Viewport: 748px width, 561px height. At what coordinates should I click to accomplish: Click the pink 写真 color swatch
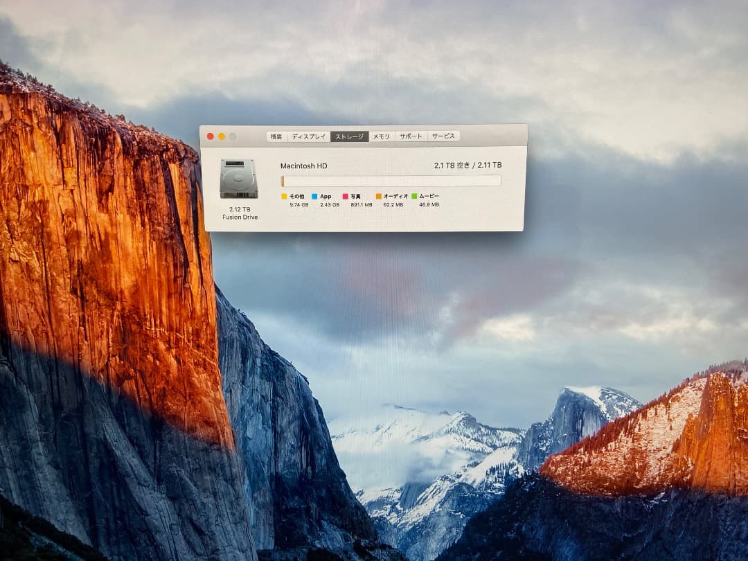pos(345,197)
